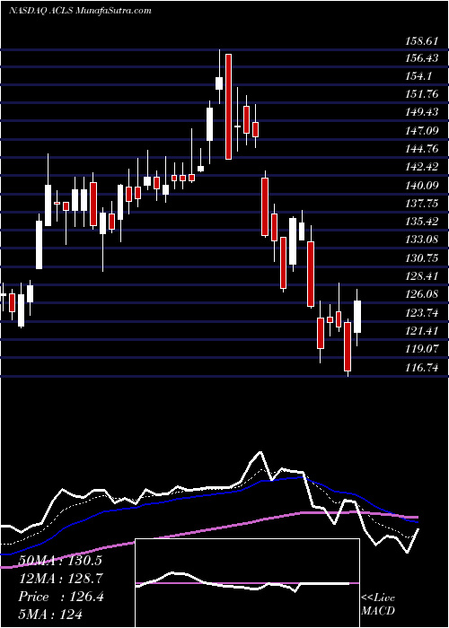Select the 140.09 price level label
449x628 pixels.
coord(423,186)
